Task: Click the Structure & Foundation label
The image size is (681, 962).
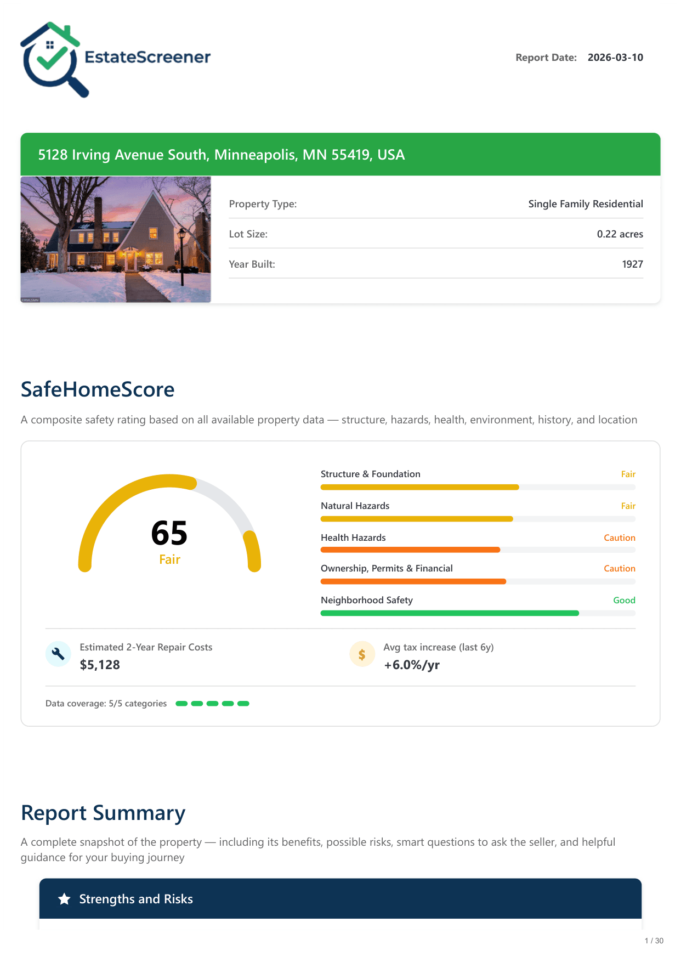Action: point(371,474)
